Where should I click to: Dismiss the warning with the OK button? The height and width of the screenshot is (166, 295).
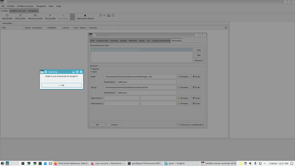pos(61,85)
